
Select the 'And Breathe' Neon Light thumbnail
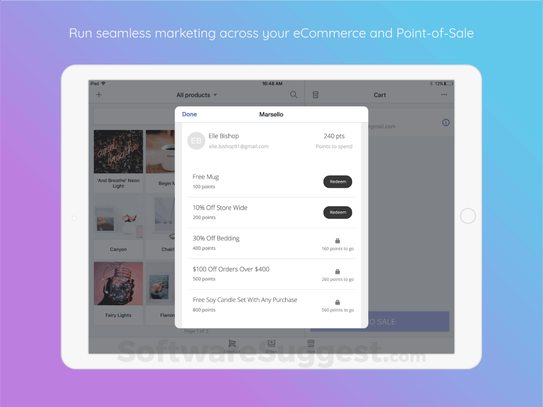118,151
